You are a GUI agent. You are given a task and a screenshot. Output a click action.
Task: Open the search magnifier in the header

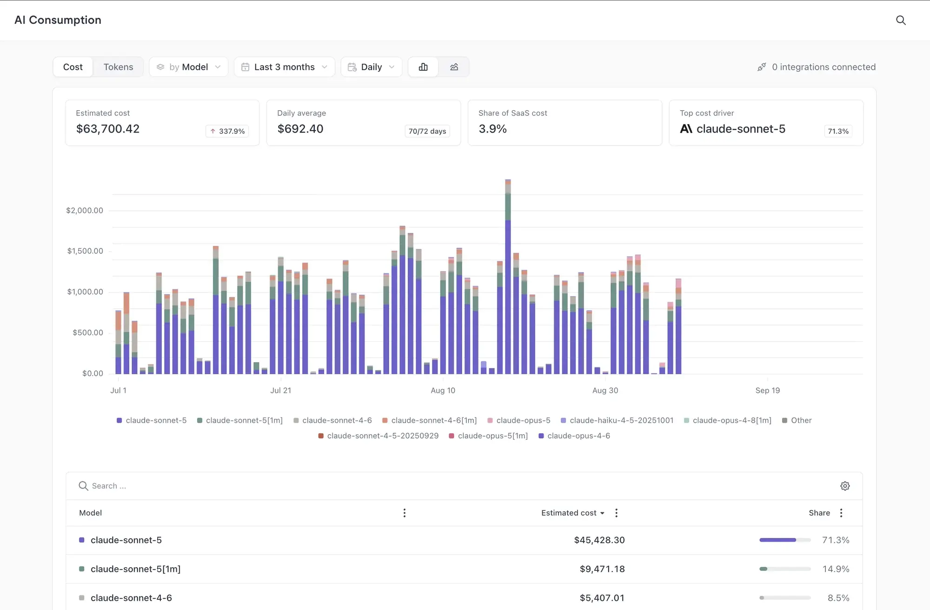click(x=901, y=20)
